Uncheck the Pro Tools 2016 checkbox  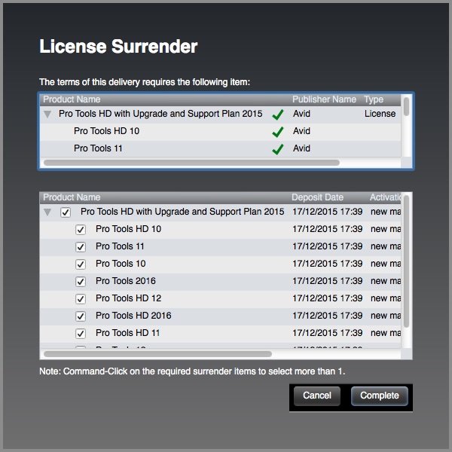pyautogui.click(x=81, y=282)
